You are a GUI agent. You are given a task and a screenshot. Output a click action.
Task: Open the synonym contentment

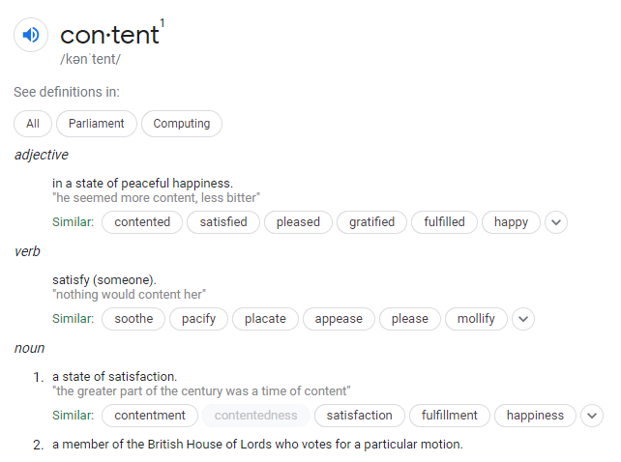click(x=150, y=416)
